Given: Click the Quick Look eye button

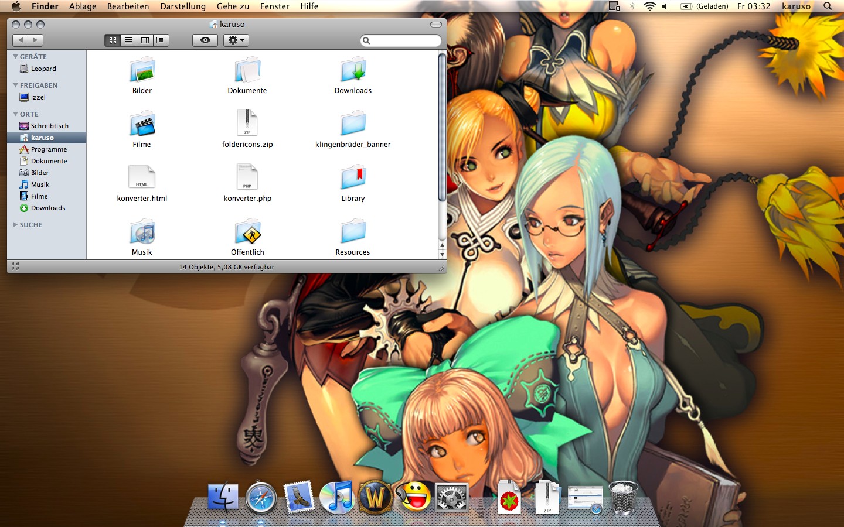Looking at the screenshot, I should [x=205, y=40].
